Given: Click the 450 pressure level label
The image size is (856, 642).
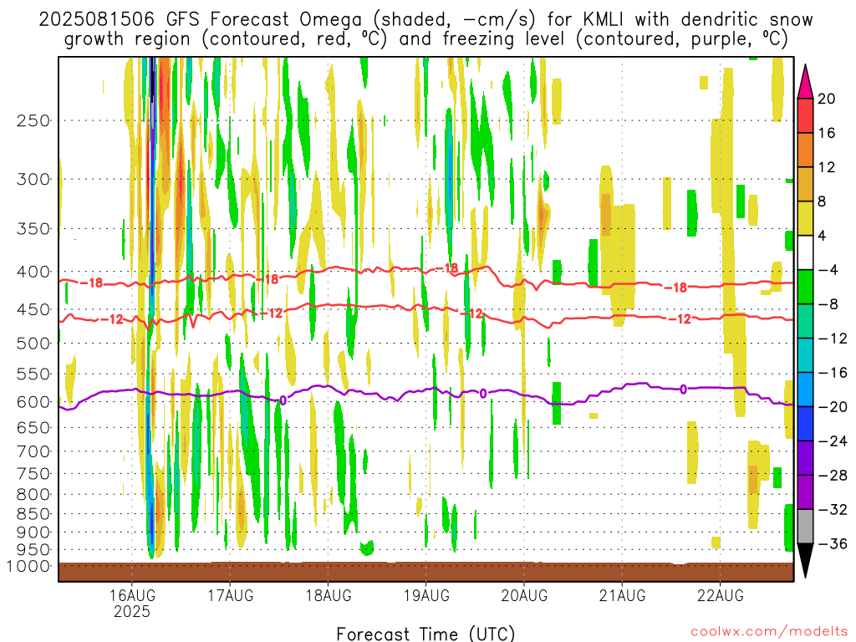Looking at the screenshot, I should pos(33,309).
